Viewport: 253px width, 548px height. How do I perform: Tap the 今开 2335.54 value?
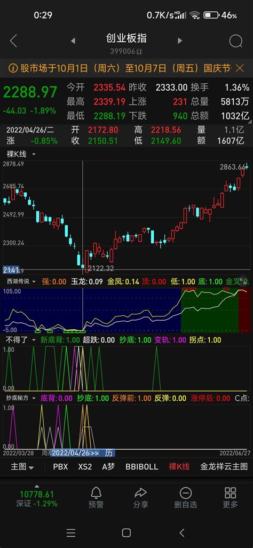pos(109,87)
